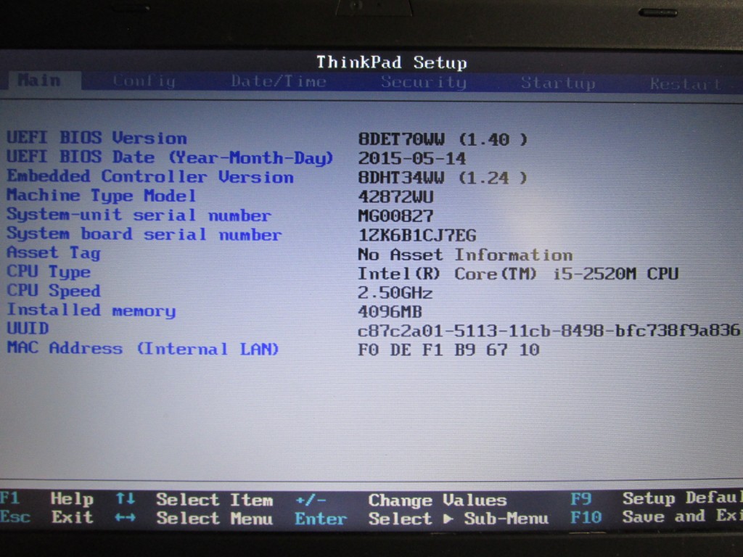Click BIOS version value 8DET70WW (1.40)
This screenshot has width=743, height=557.
[x=443, y=139]
